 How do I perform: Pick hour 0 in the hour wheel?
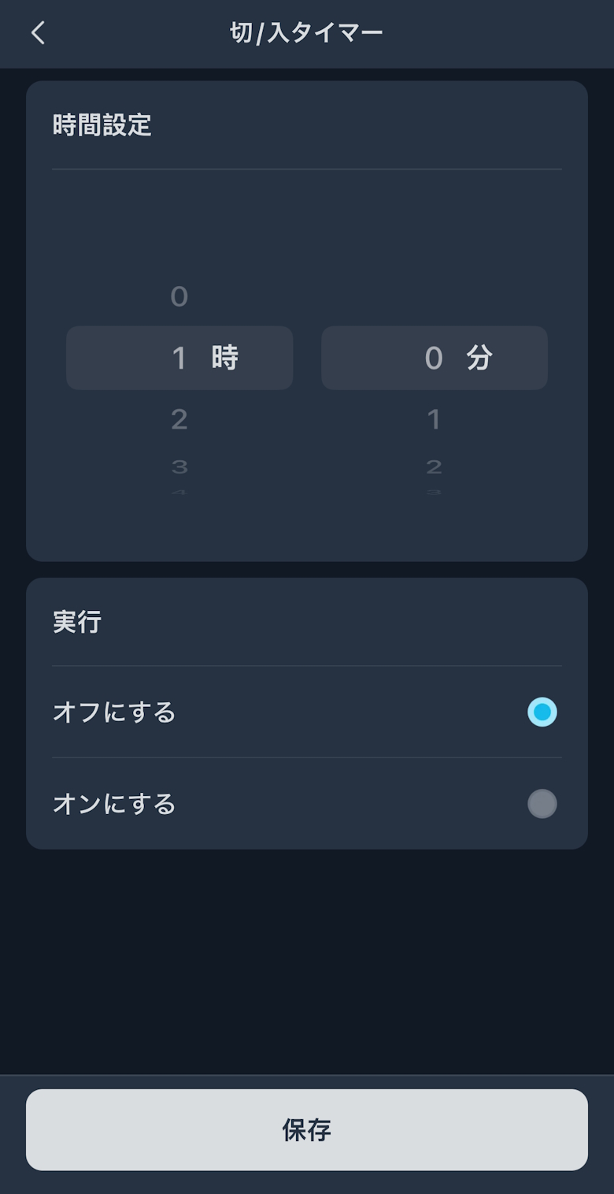tap(179, 297)
